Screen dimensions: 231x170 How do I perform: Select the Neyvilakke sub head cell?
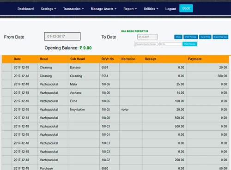point(84,109)
